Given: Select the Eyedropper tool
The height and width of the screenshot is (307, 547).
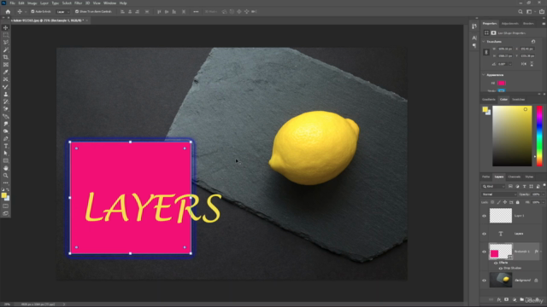Looking at the screenshot, I should pos(6,72).
